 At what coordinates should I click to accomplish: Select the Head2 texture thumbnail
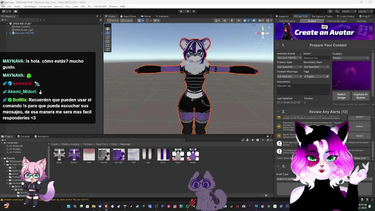(193, 156)
